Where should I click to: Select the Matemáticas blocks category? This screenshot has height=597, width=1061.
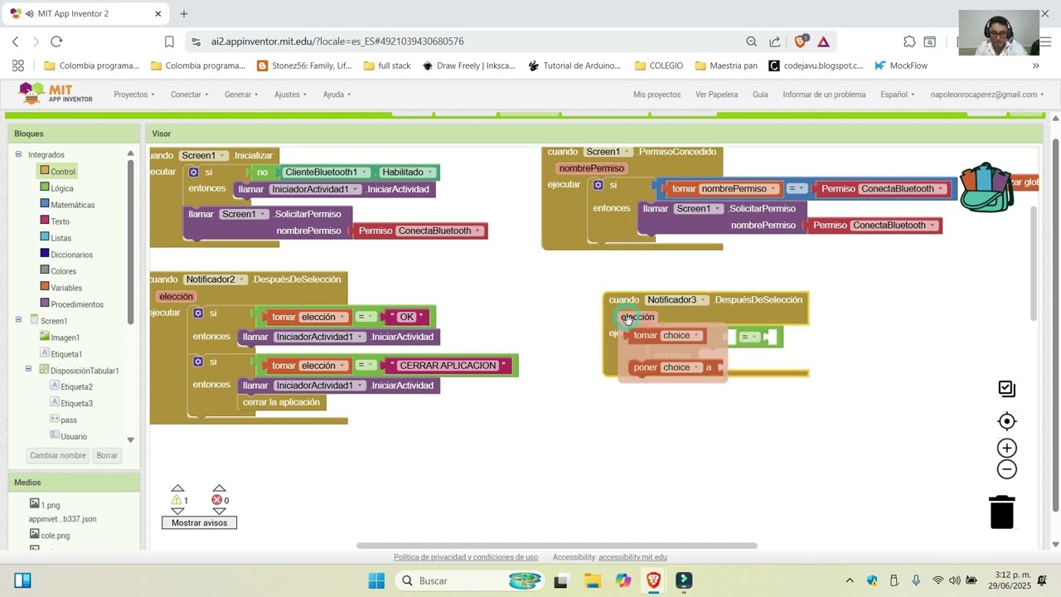click(73, 205)
